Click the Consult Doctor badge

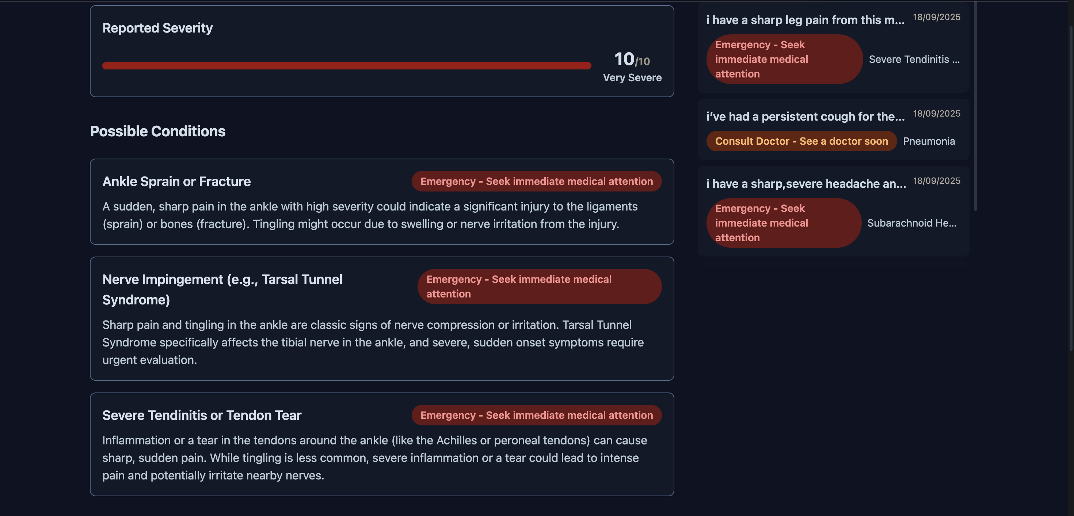(801, 141)
